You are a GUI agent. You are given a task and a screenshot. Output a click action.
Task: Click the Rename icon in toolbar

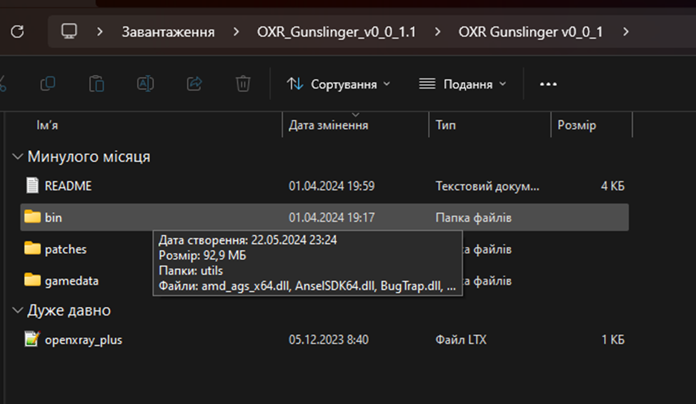[x=145, y=84]
